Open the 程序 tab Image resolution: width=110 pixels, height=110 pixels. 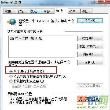tap(74, 11)
